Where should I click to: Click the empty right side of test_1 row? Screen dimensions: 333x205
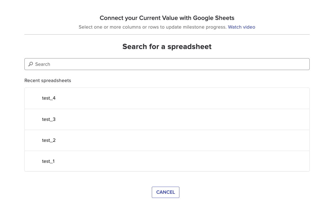click(236, 161)
